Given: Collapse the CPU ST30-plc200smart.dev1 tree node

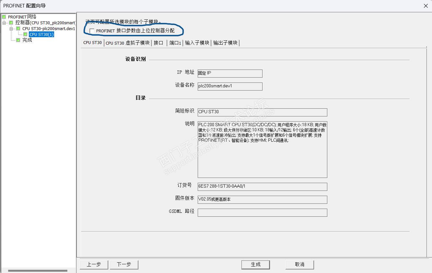Looking at the screenshot, I should pos(11,28).
